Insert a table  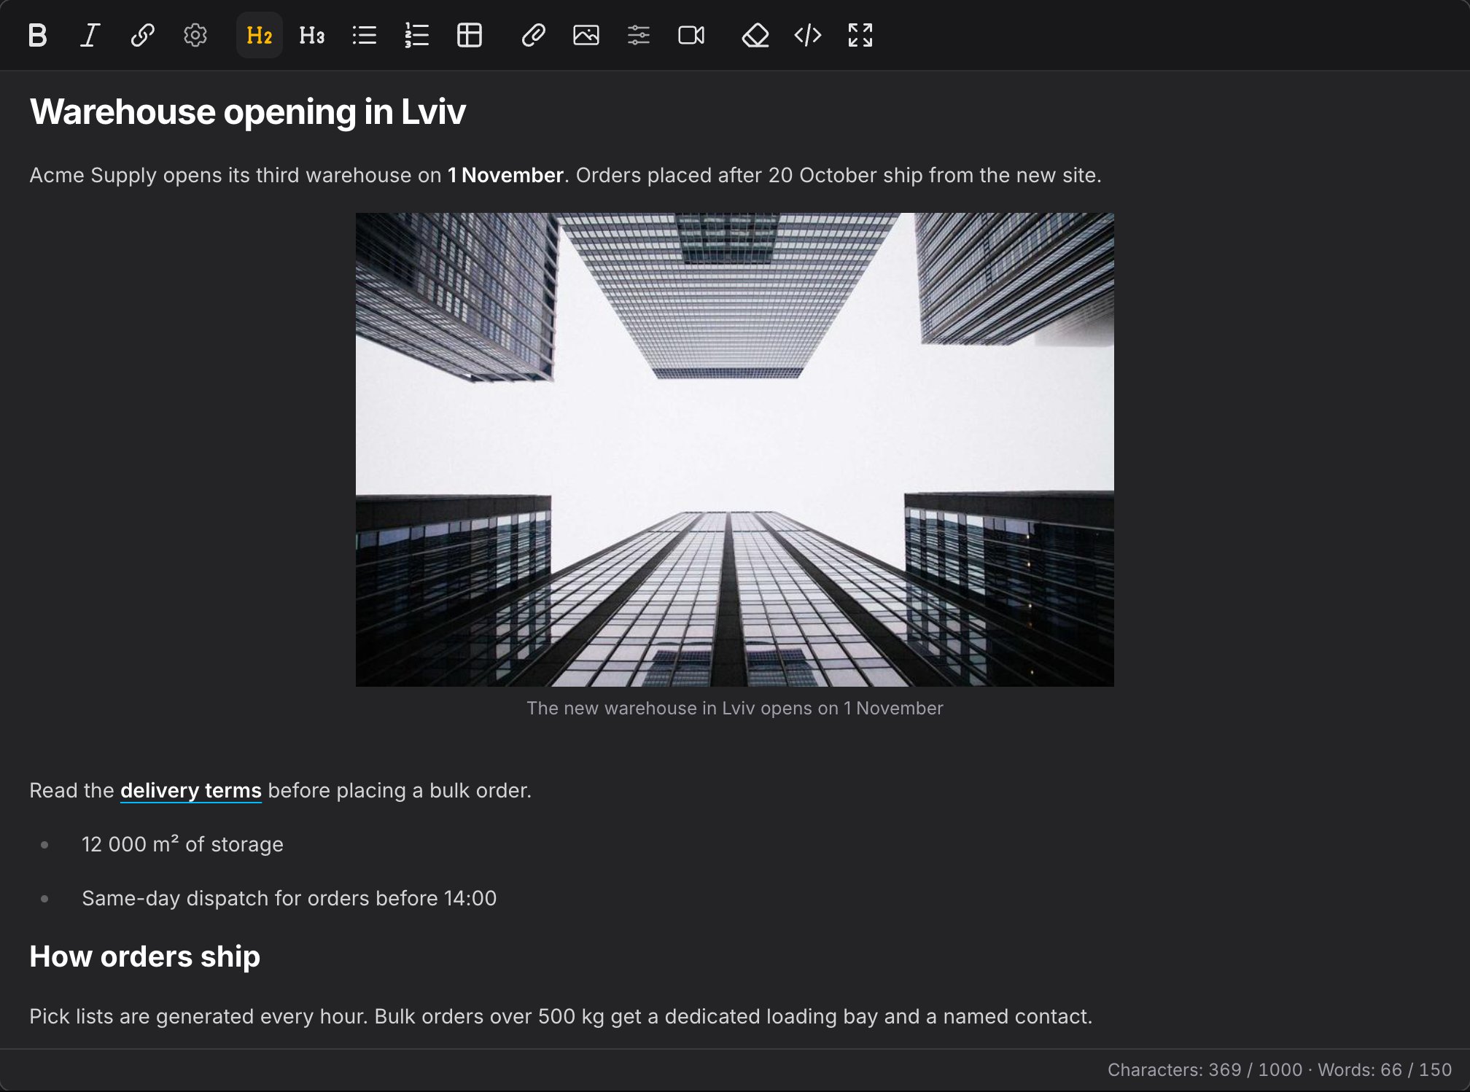point(470,35)
